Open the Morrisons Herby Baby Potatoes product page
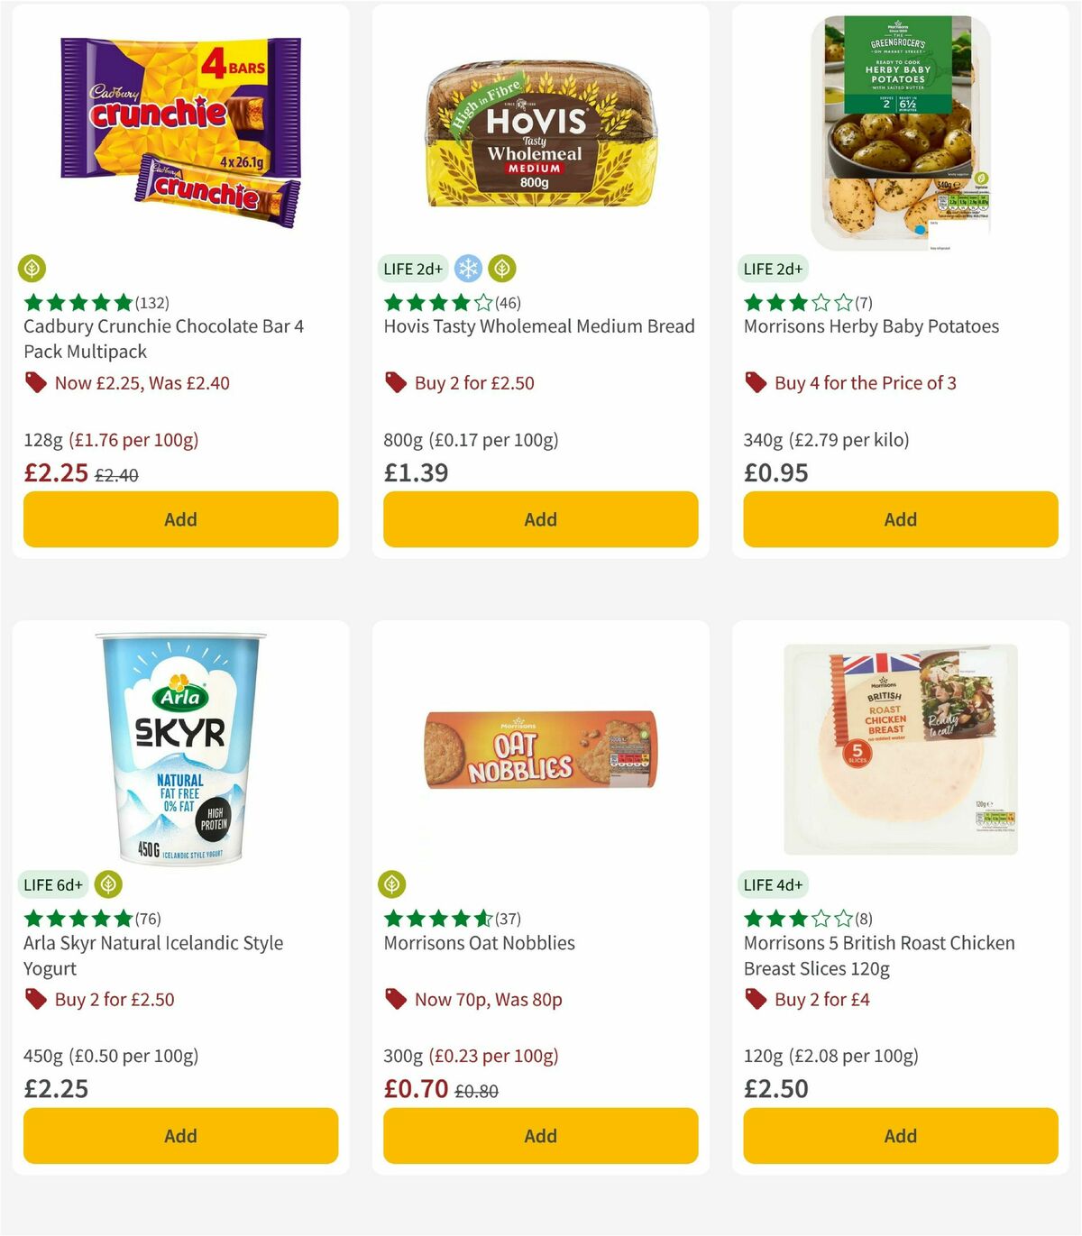Screen dimensions: 1082x1236 click(871, 326)
